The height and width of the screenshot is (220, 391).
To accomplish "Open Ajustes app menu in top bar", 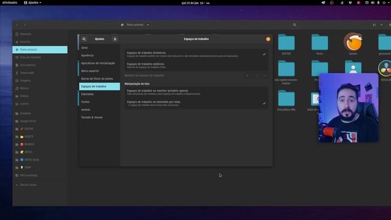I will (x=32, y=2).
